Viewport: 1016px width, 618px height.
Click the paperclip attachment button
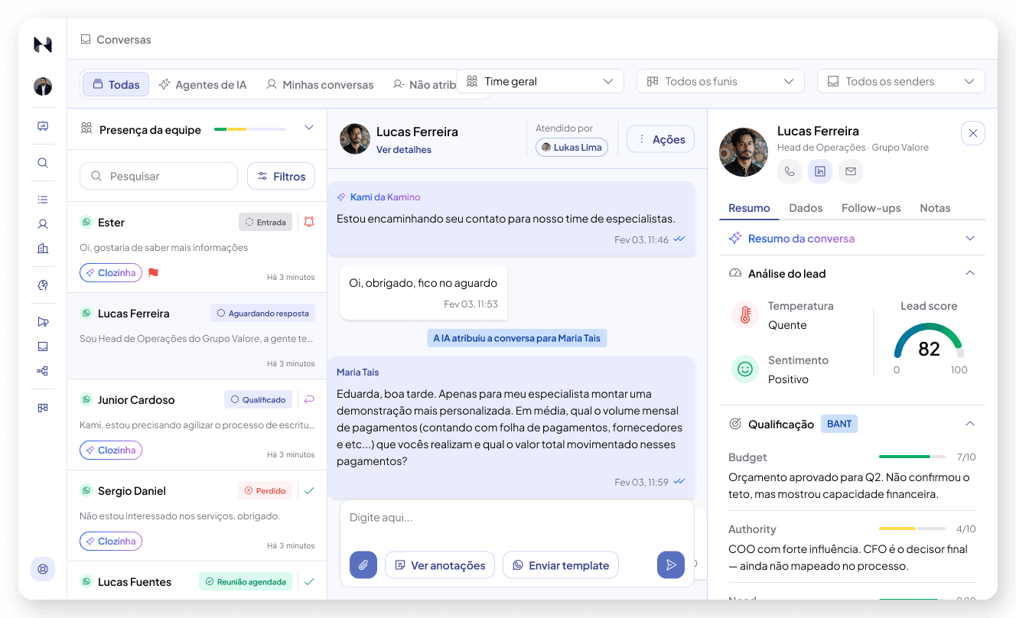pyautogui.click(x=363, y=565)
